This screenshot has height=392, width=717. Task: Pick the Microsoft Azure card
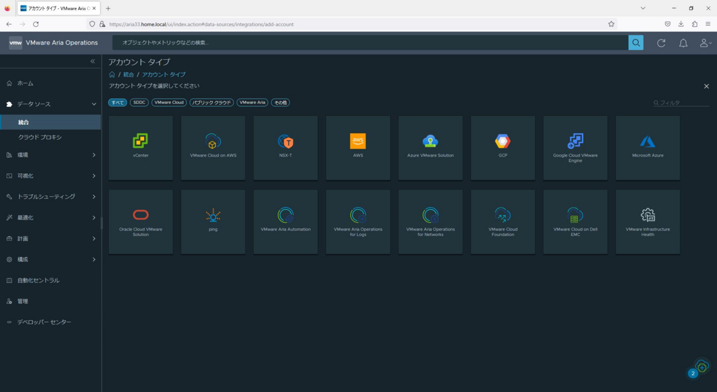[x=648, y=148]
